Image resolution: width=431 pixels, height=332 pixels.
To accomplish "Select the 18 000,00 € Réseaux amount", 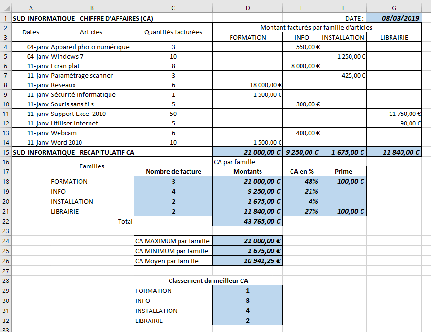I will (248, 85).
